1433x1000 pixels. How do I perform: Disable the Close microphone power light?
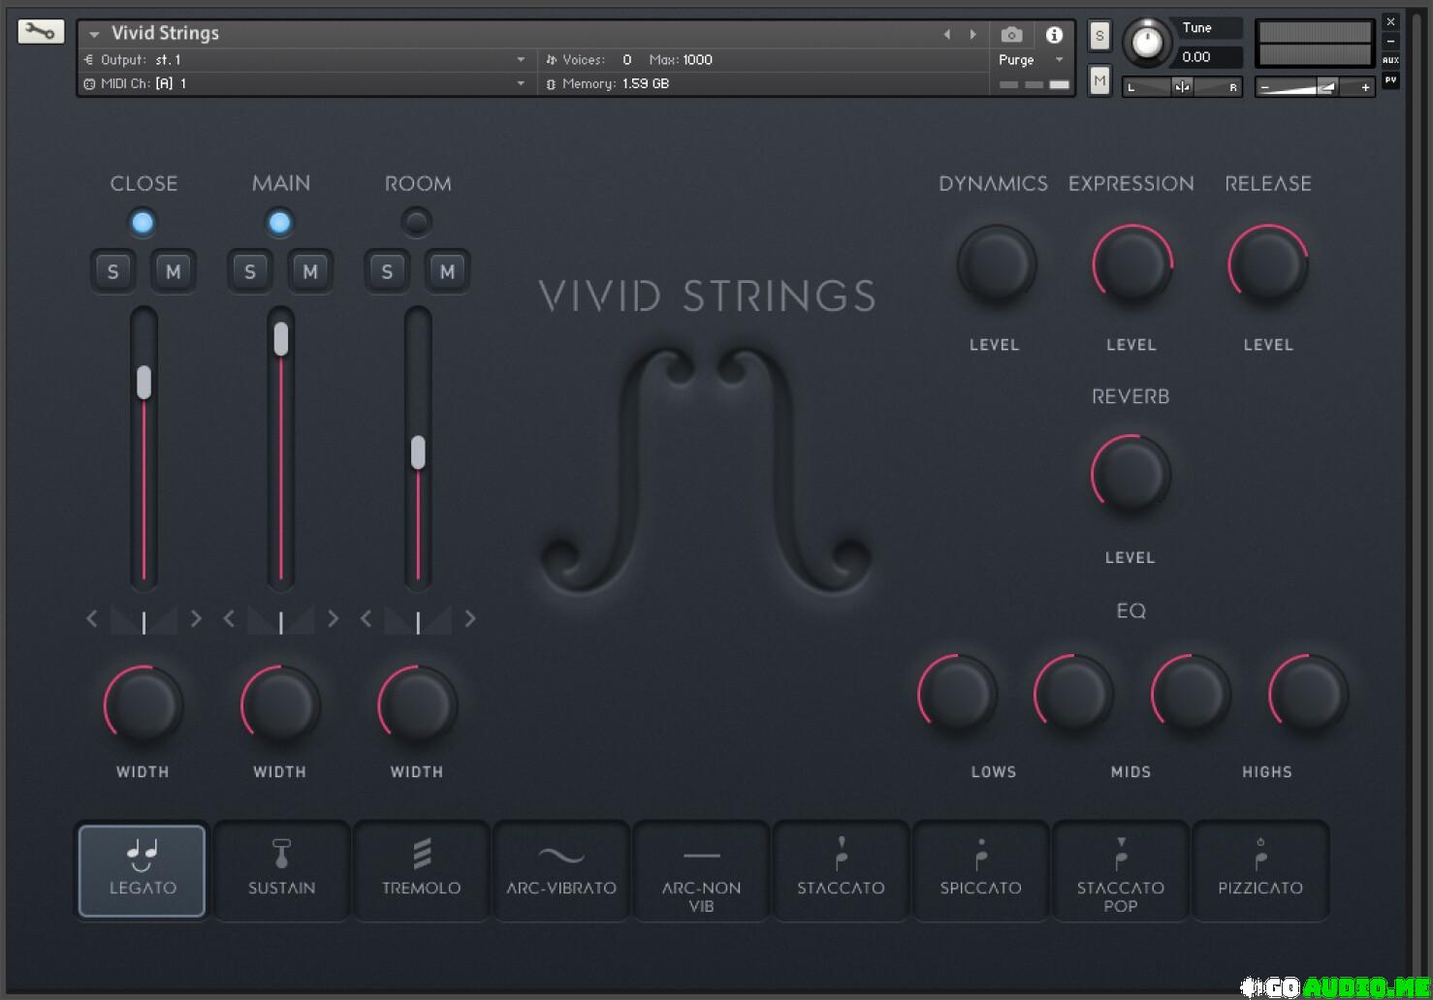point(143,222)
